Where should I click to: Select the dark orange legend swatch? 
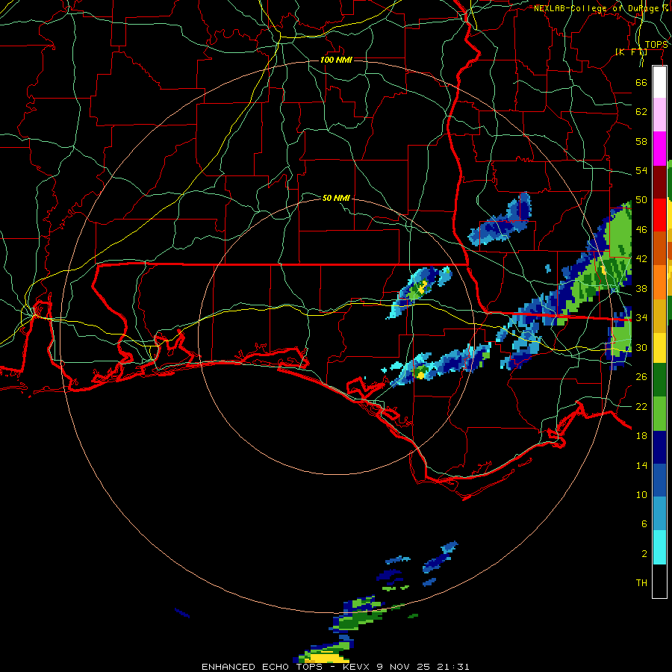(659, 248)
